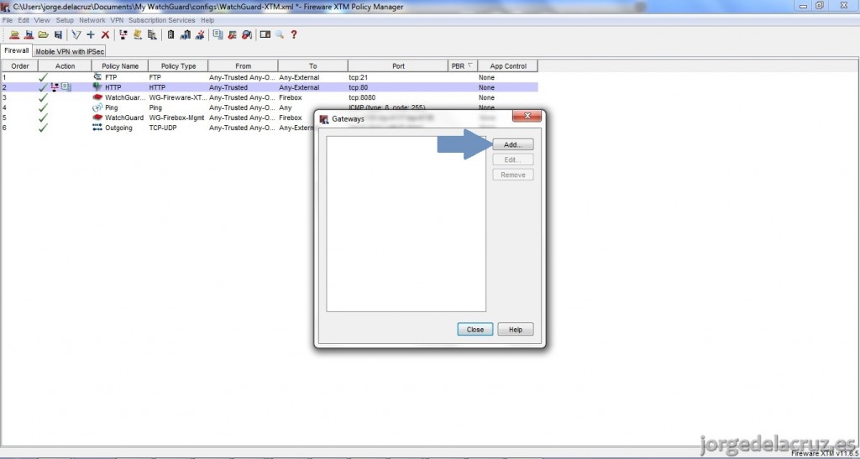Click Close button in Gateways dialog
This screenshot has width=860, height=459.
[475, 330]
